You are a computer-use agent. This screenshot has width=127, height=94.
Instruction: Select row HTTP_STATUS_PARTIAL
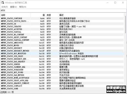tap(62, 32)
